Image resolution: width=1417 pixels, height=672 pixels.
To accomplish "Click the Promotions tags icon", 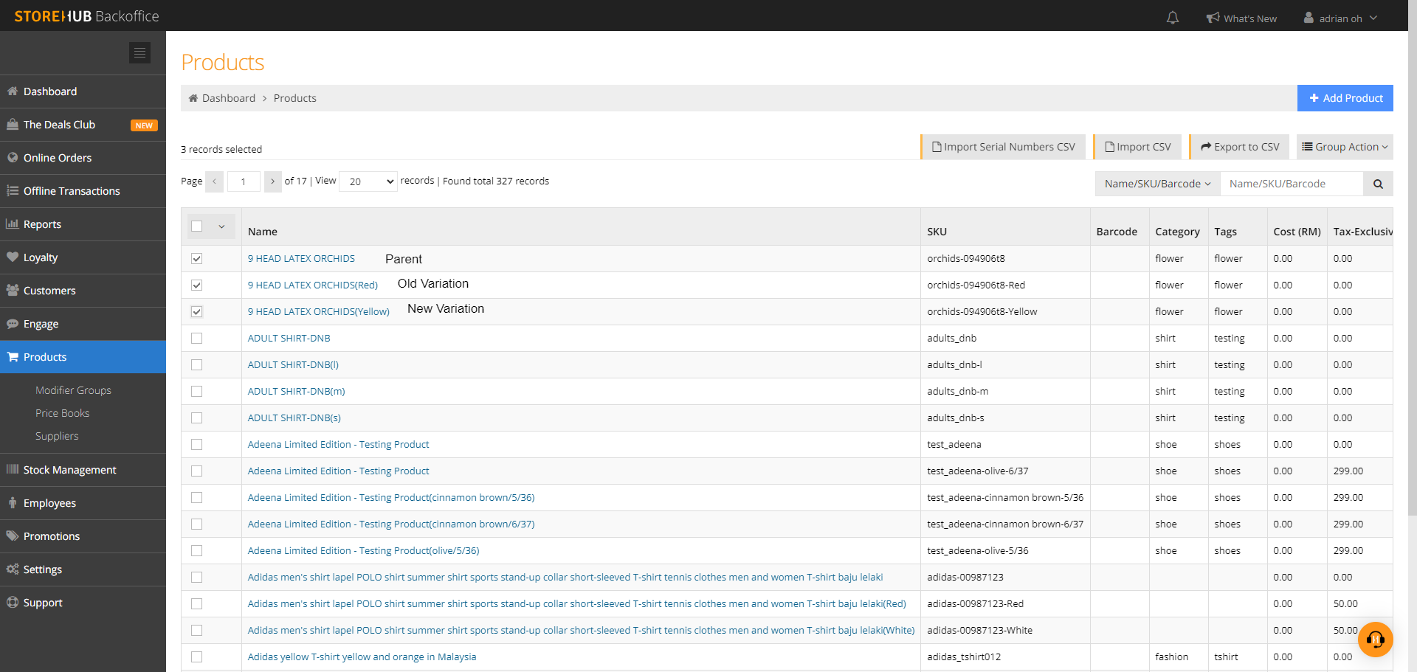I will click(x=13, y=536).
